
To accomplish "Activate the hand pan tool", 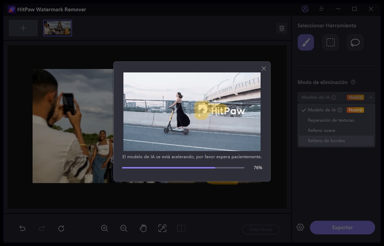I will click(143, 228).
